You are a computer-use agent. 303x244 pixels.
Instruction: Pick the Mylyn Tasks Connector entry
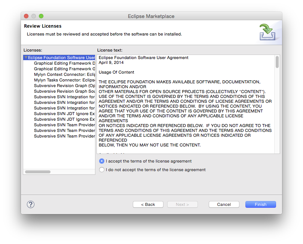[65, 80]
